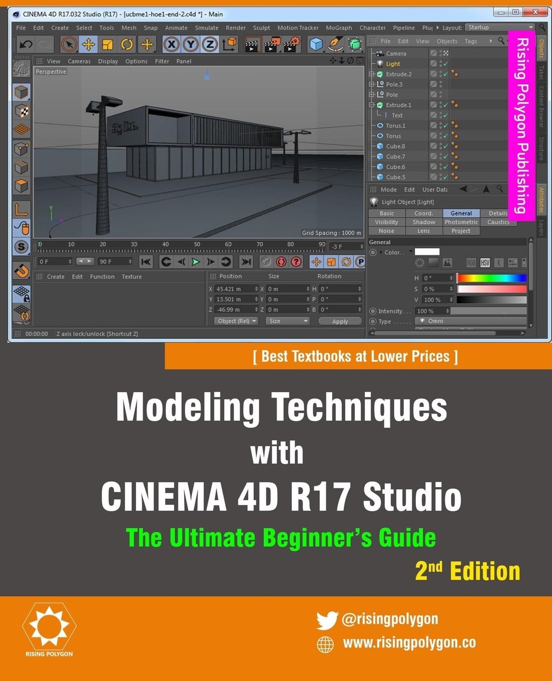Click the Coordinate System icon

point(230,45)
